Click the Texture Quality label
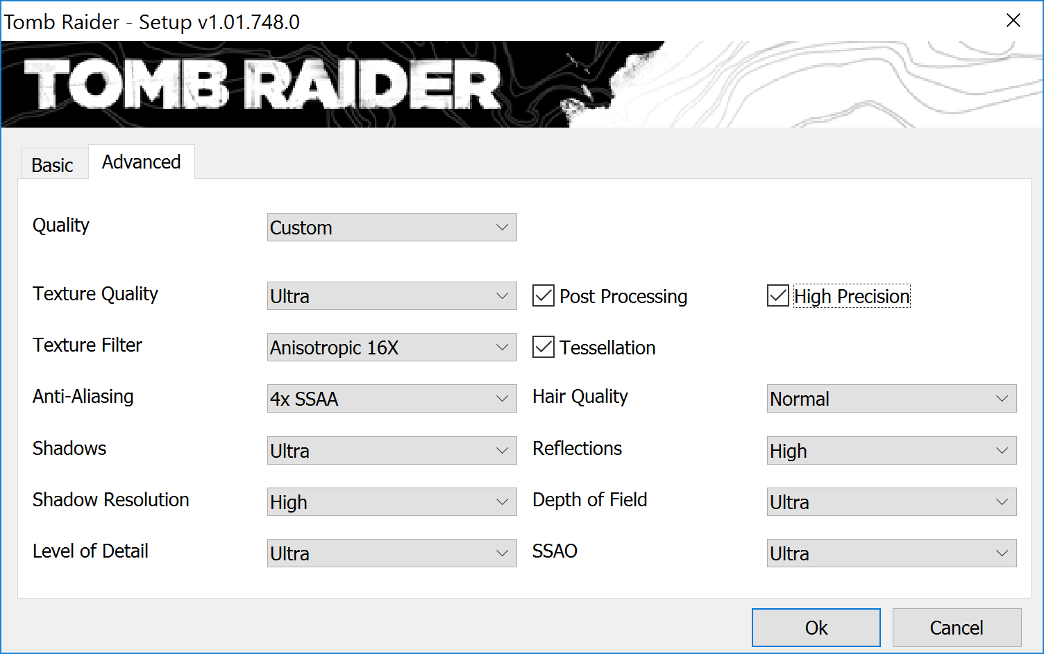This screenshot has height=654, width=1044. click(96, 294)
